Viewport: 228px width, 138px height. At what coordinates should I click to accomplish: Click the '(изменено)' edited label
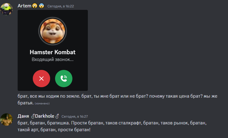[x=42, y=103]
